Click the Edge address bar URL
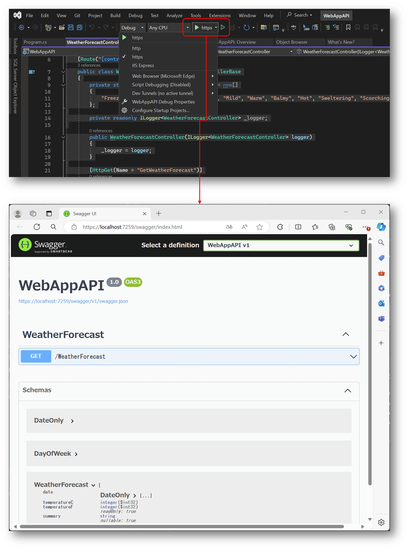408x549 pixels. pos(133,227)
